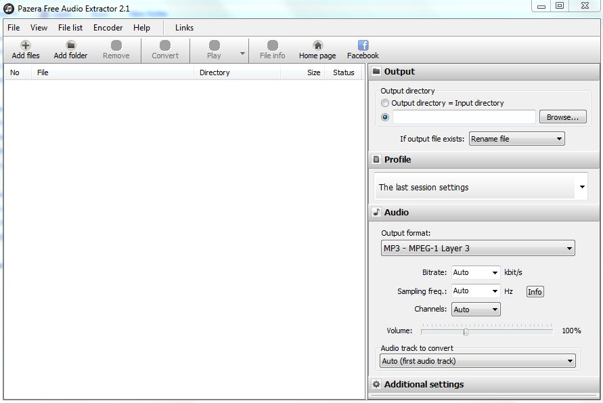Open the Encoder menu

point(107,28)
